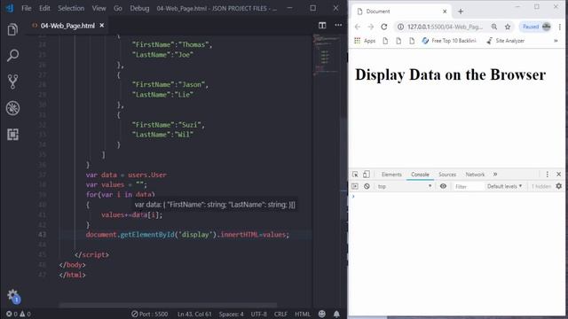Open notifications bell in status bar
568x319 pixels.
pos(336,314)
